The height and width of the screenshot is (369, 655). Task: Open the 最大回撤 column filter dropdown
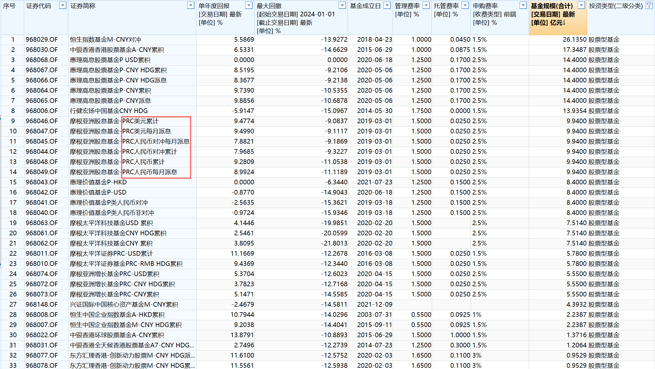click(342, 5)
